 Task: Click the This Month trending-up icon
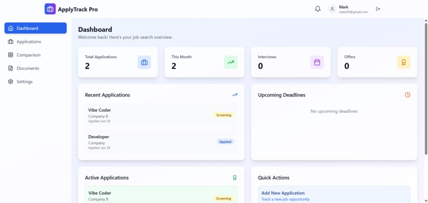(230, 63)
